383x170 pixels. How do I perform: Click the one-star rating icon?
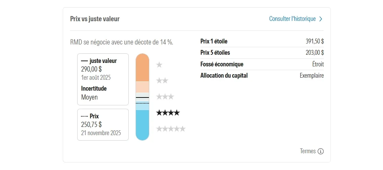pyautogui.click(x=159, y=65)
